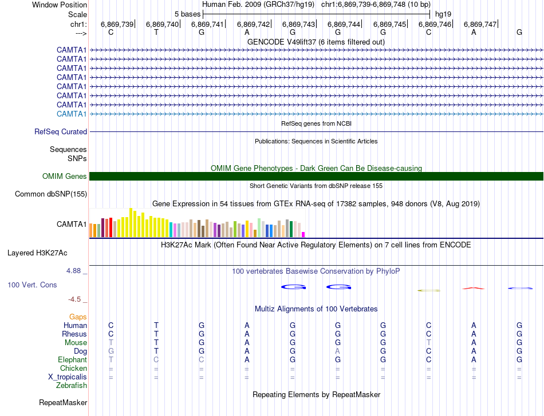Click the Common dbSNP(155) track label
The image size is (544, 416).
click(51, 194)
